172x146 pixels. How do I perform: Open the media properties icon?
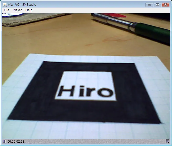[x=167, y=141]
